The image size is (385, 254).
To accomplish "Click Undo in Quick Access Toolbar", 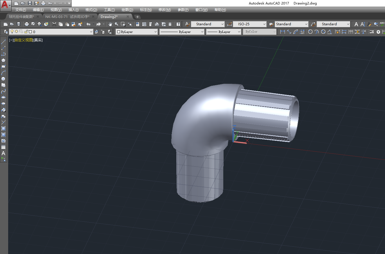I will click(50, 3).
